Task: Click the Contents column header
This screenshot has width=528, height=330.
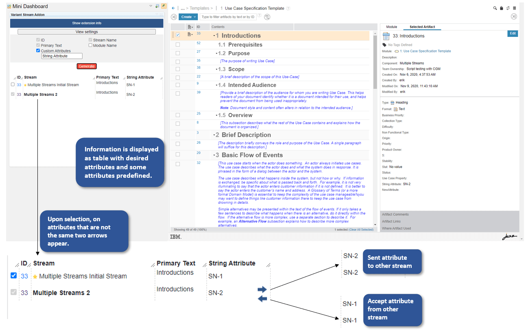Action: [x=252, y=27]
